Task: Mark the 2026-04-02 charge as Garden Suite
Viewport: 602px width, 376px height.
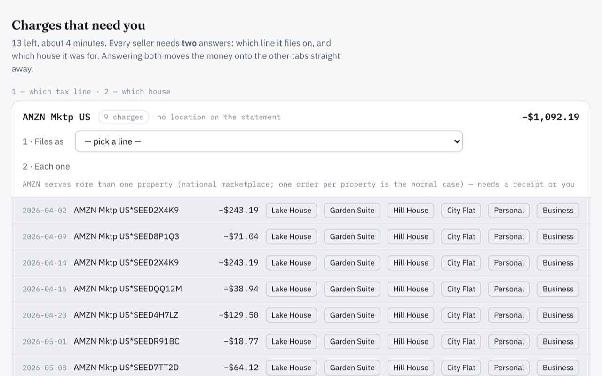Action: pos(352,211)
